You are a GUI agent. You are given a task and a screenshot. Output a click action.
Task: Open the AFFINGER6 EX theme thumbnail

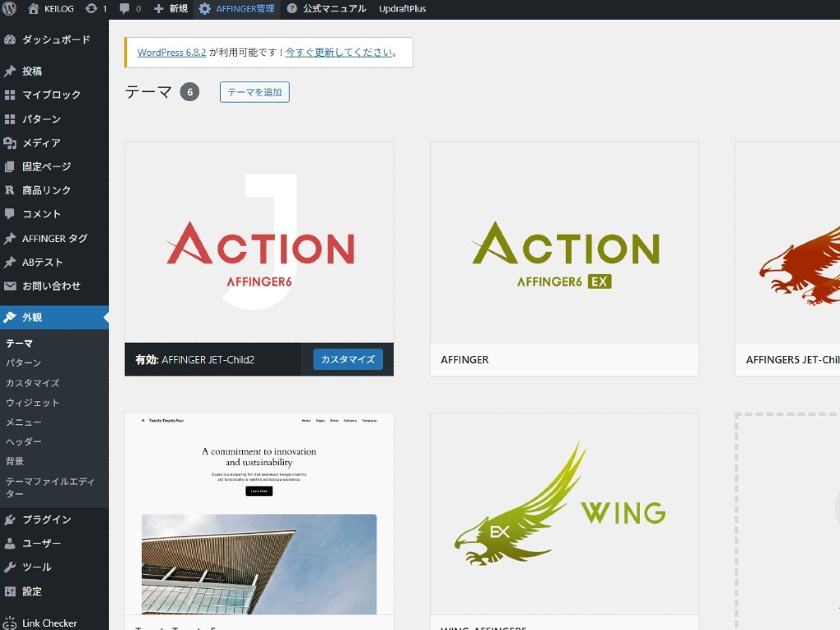[x=564, y=242]
